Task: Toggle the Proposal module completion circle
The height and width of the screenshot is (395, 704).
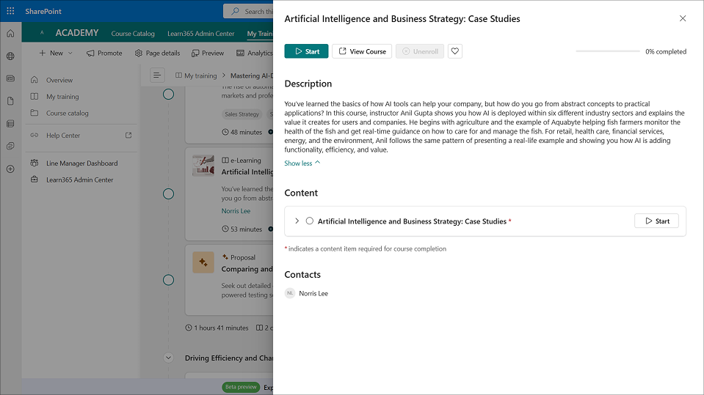Action: (x=168, y=280)
